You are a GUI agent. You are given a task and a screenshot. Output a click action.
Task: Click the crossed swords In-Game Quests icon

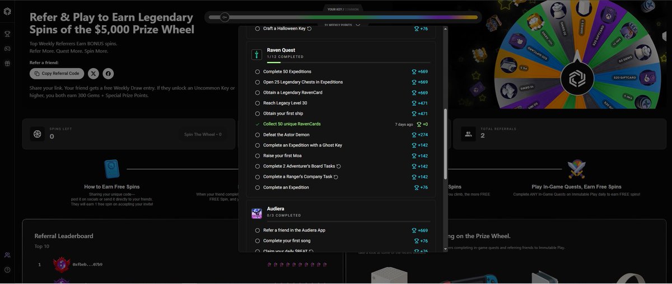tap(576, 169)
